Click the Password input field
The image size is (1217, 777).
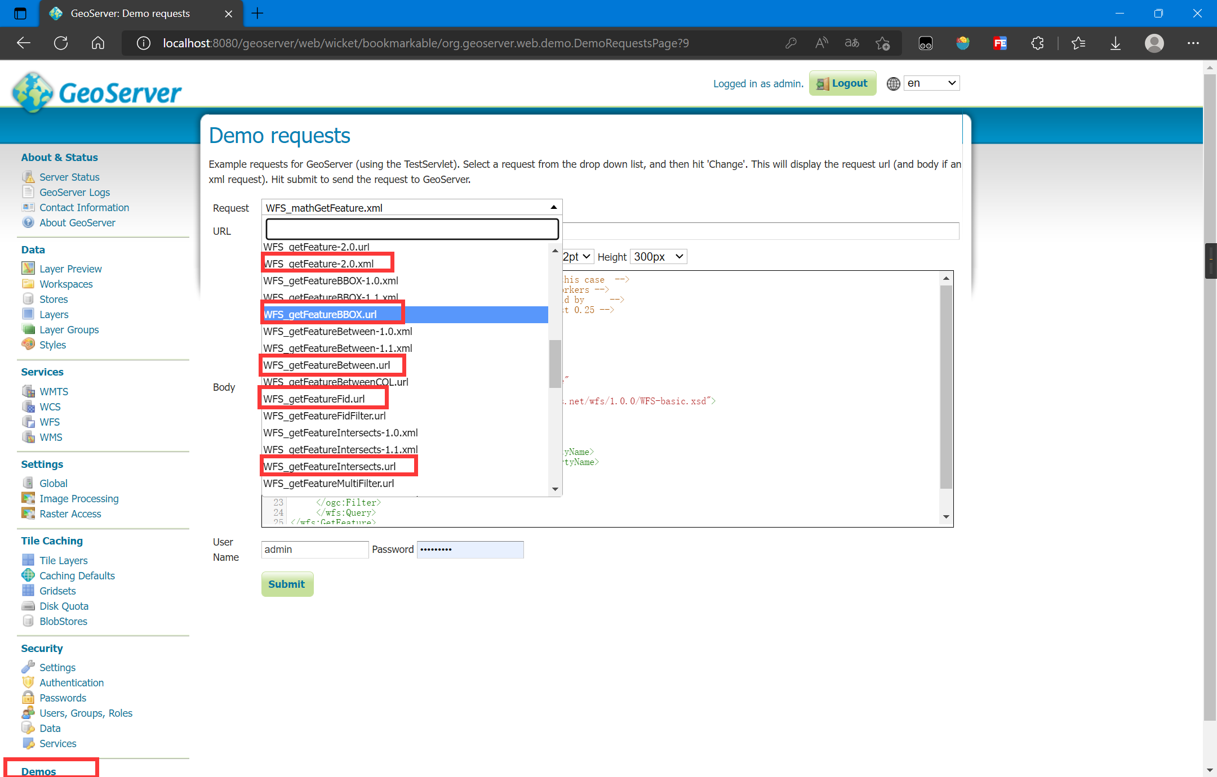click(470, 550)
